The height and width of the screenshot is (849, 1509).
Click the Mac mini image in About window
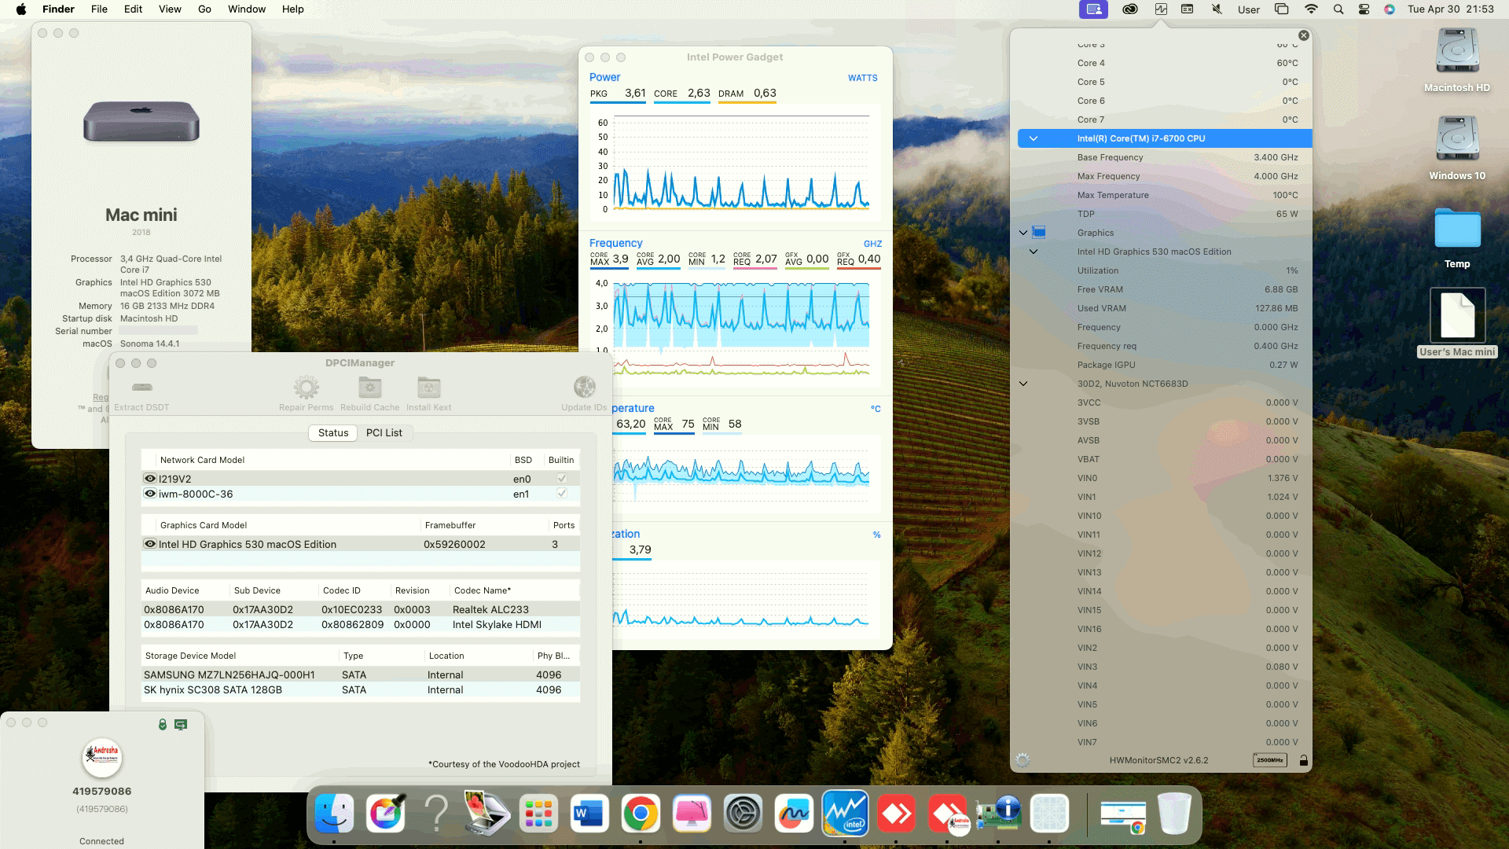click(141, 121)
